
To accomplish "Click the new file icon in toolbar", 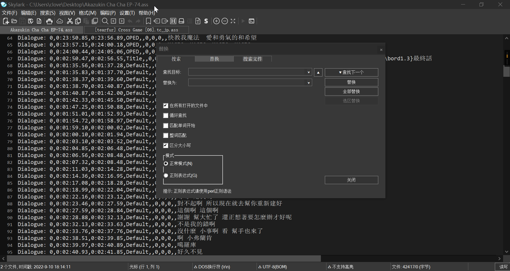I will point(6,21).
